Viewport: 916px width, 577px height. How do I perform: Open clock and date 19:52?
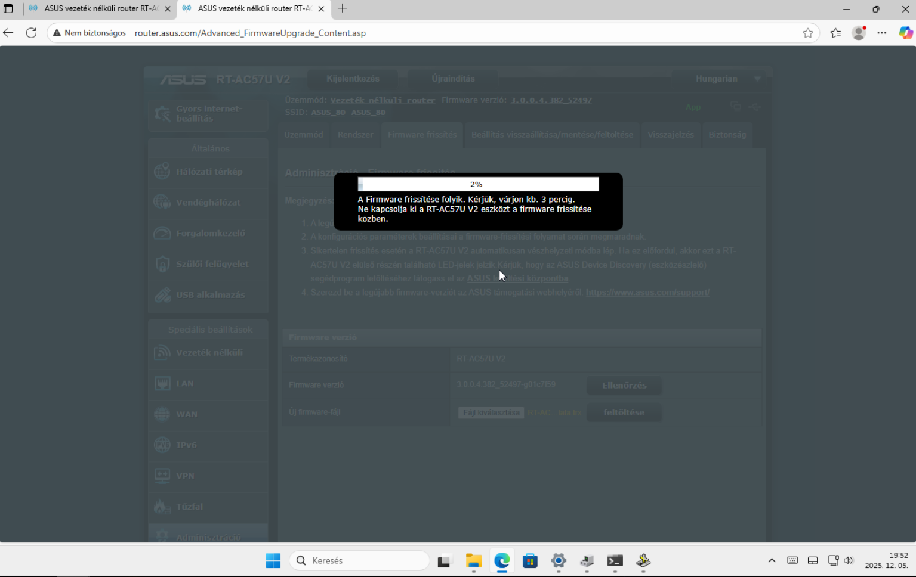pyautogui.click(x=886, y=560)
